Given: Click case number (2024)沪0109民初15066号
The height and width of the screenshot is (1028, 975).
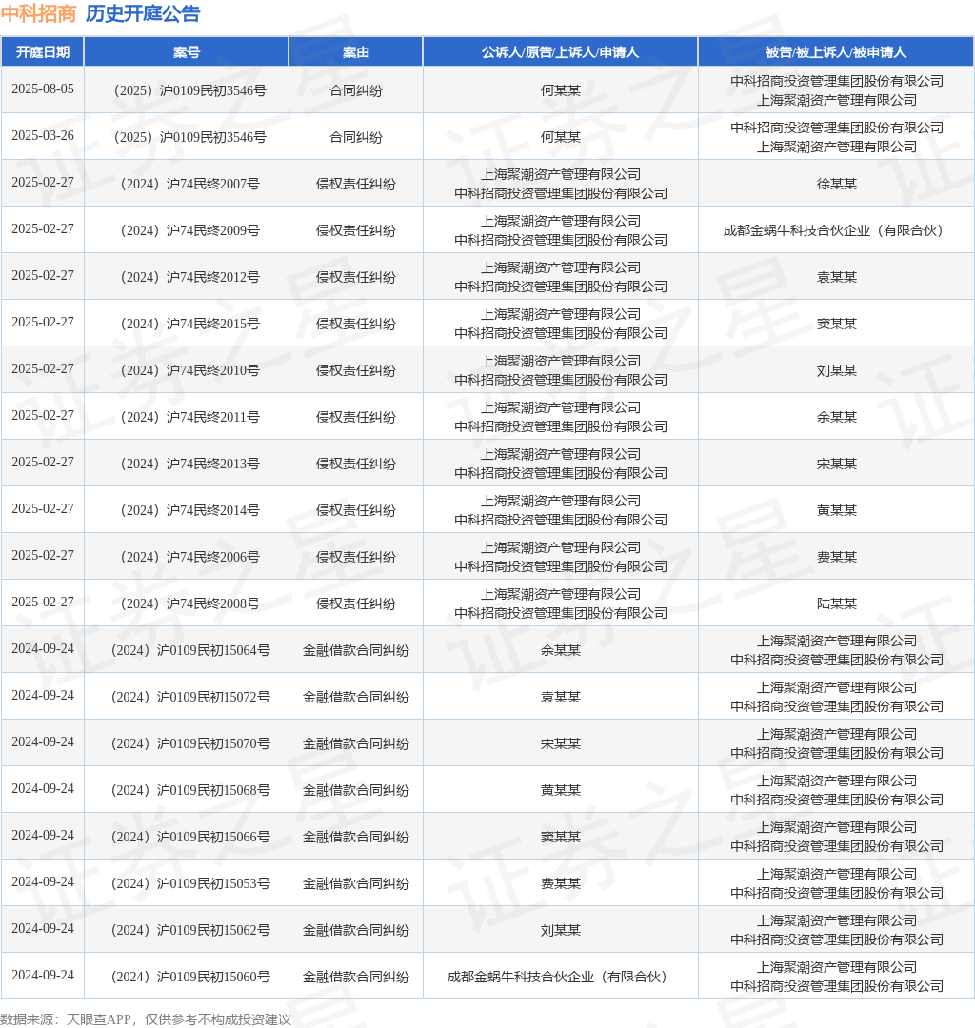Looking at the screenshot, I should click(189, 837).
